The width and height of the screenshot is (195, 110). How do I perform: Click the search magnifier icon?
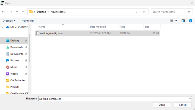[188, 12]
